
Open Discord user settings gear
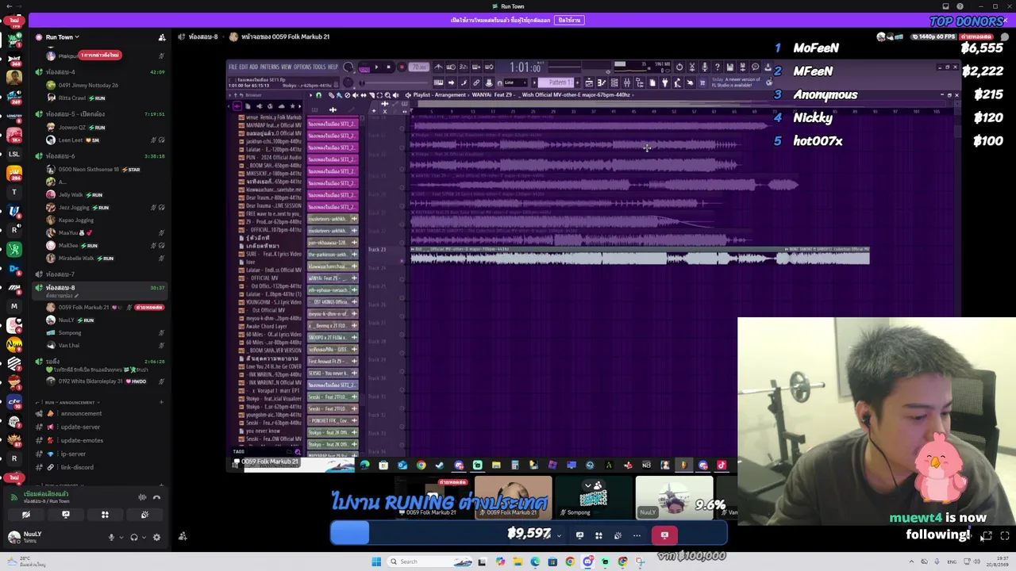(x=156, y=537)
